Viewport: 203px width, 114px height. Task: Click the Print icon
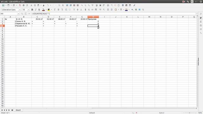tap(23, 5)
